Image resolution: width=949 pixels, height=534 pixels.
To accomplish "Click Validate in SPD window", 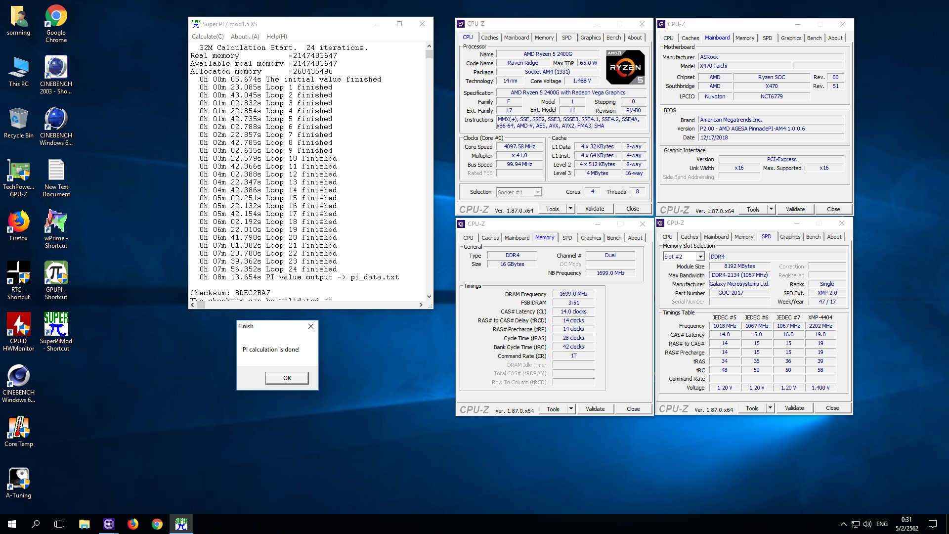I will [x=794, y=408].
